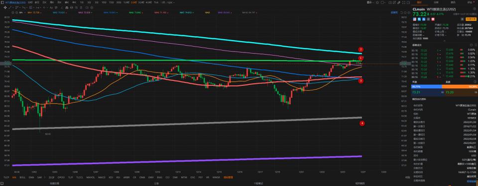Screen dimensions: 478x186
Task: Click the fullscreen chart icon
Action: [x=404, y=2]
